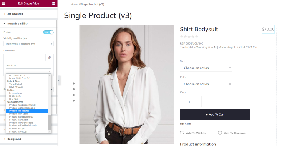Click the product star rating
Screen dimensions: 292x146
[189, 36]
